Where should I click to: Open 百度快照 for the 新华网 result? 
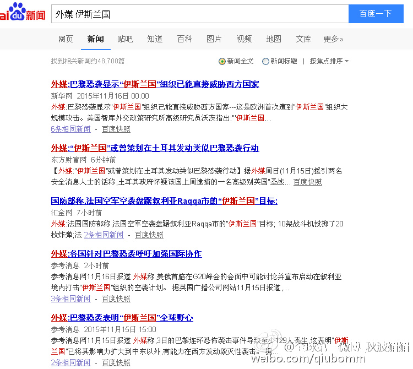click(x=116, y=129)
